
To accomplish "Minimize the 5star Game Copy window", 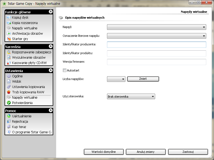I will [x=192, y=2].
